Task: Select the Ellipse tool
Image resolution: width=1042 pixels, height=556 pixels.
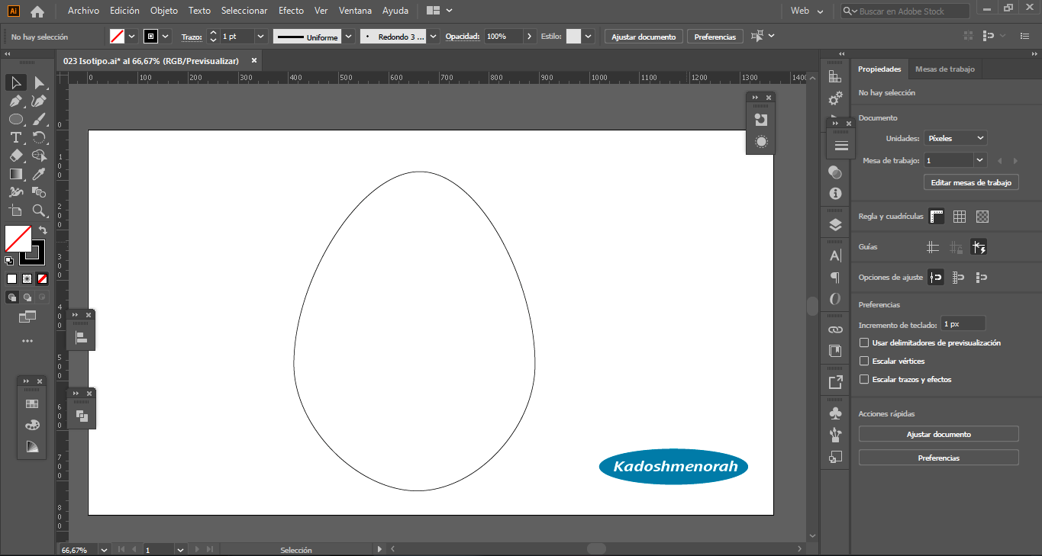Action: (x=16, y=119)
